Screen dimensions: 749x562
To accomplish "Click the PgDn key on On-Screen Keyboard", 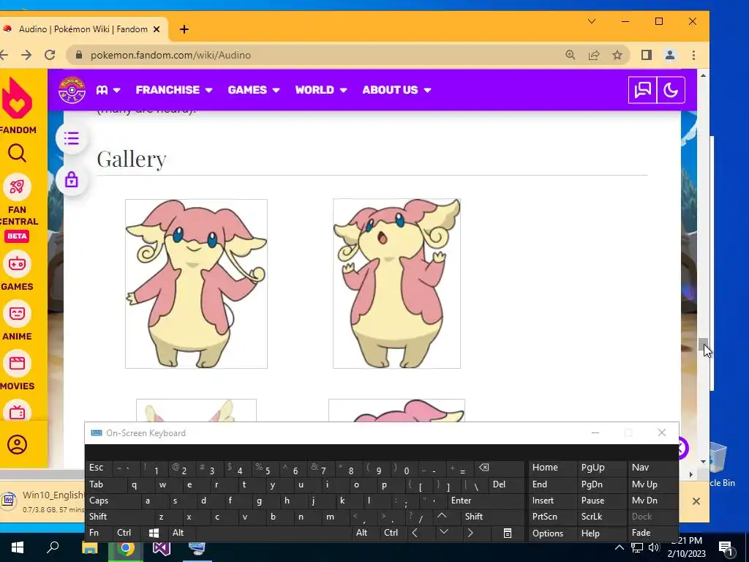I will (601, 484).
